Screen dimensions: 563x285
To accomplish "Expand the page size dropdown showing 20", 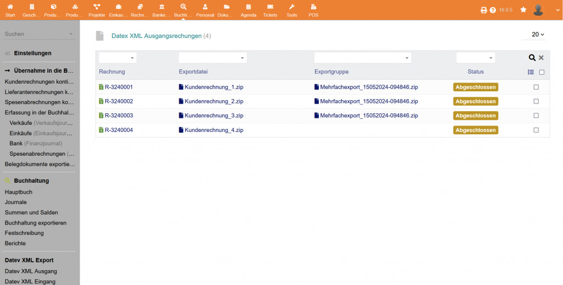I will tap(538, 35).
